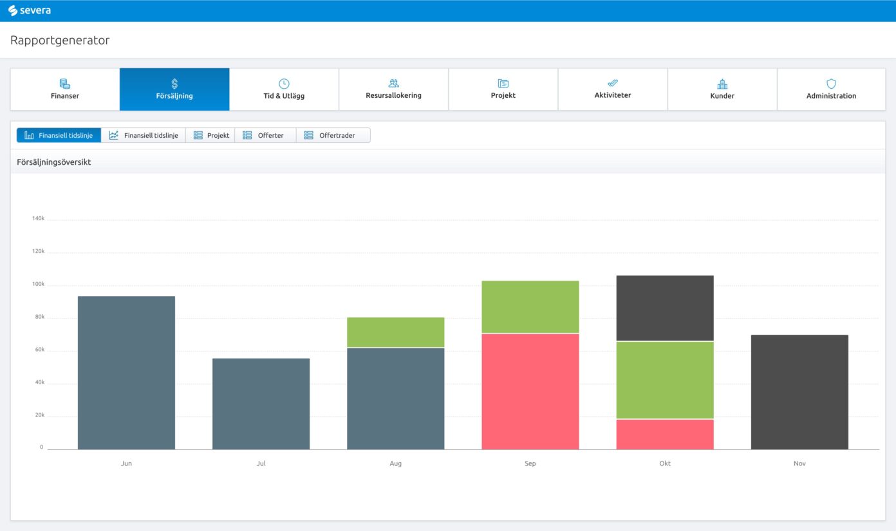Click the red September bar segment
This screenshot has height=531, width=896.
click(530, 391)
